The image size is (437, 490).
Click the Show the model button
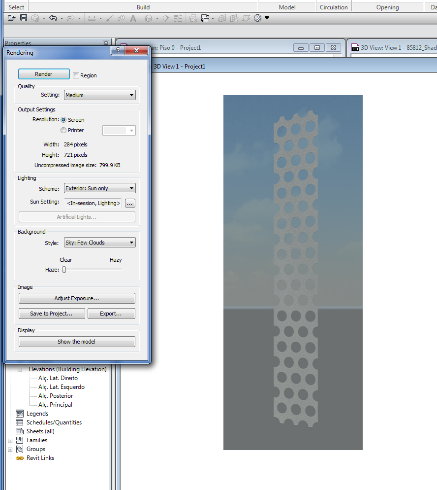tap(77, 342)
